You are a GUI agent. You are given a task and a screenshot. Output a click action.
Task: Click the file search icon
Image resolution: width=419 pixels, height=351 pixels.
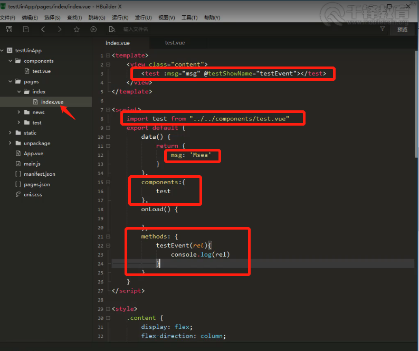coord(112,30)
